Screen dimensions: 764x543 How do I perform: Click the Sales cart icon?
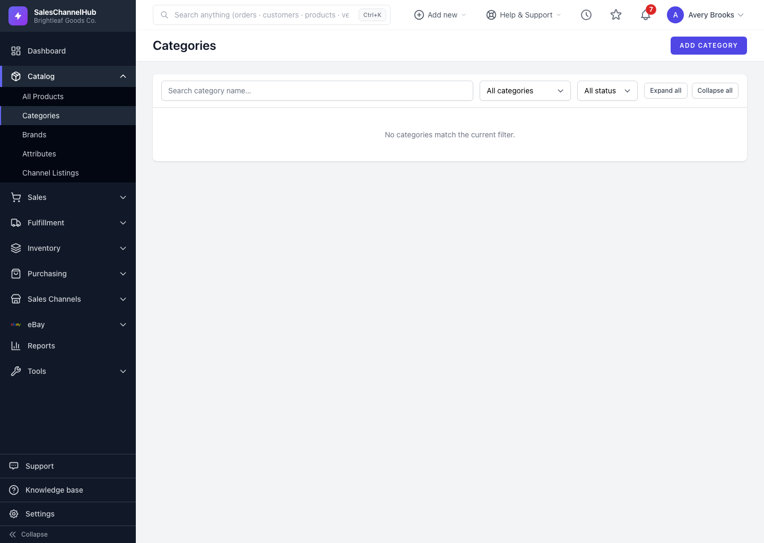[x=16, y=197]
